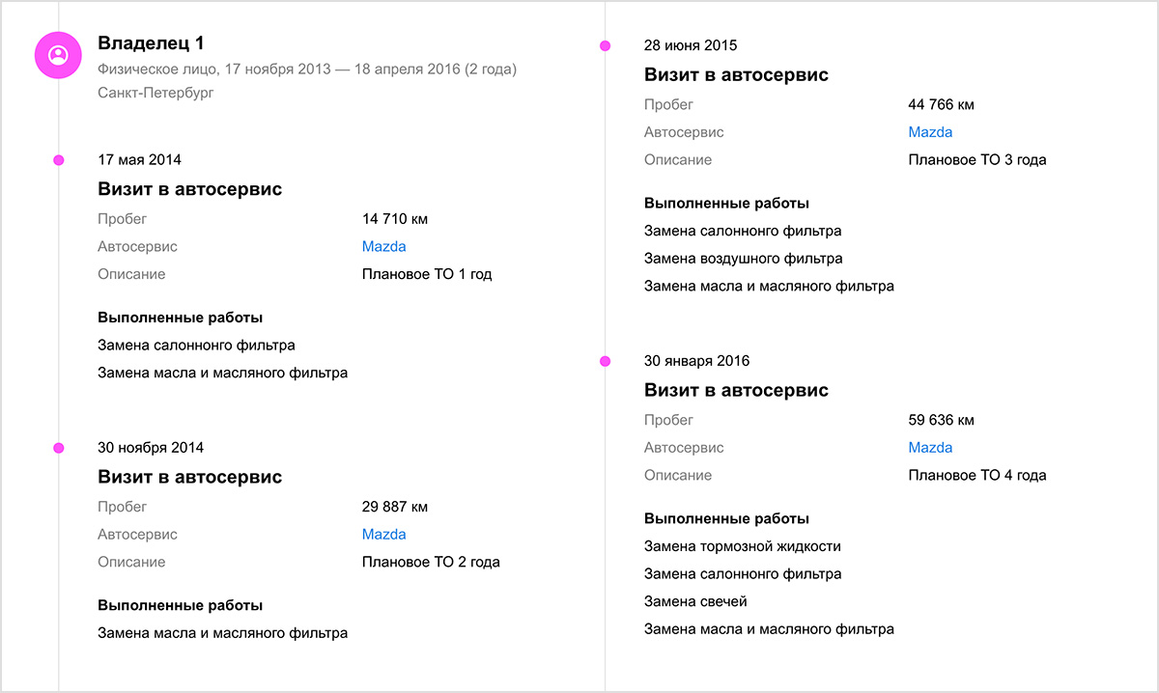Open Mazda link for 59 636 км visit
The image size is (1159, 693).
pos(930,447)
